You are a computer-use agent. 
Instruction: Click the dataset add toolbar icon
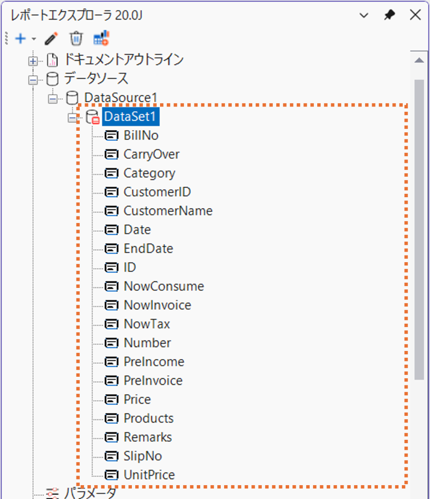(101, 38)
